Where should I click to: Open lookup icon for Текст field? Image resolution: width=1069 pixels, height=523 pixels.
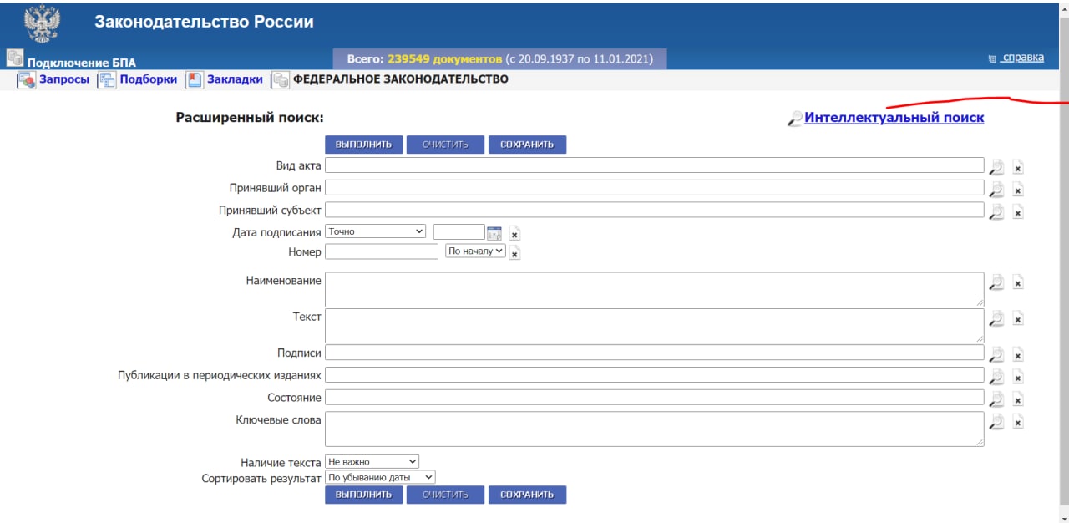(996, 318)
